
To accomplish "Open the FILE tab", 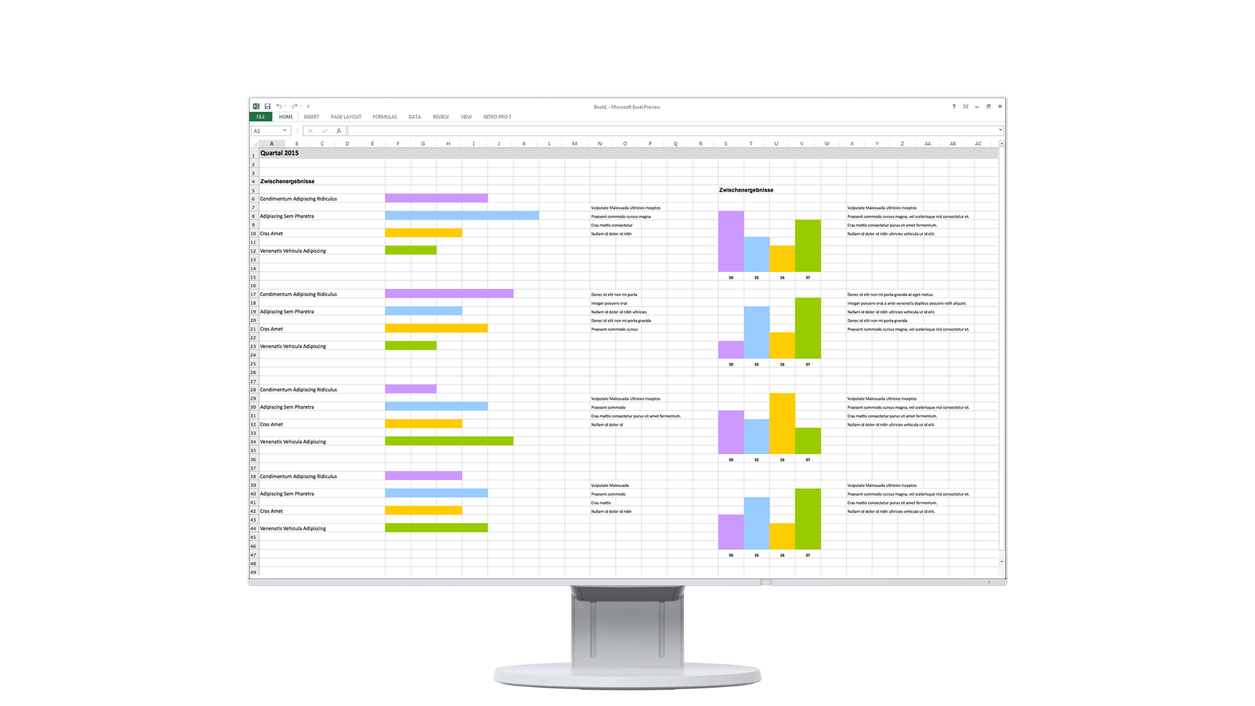I will tap(261, 117).
